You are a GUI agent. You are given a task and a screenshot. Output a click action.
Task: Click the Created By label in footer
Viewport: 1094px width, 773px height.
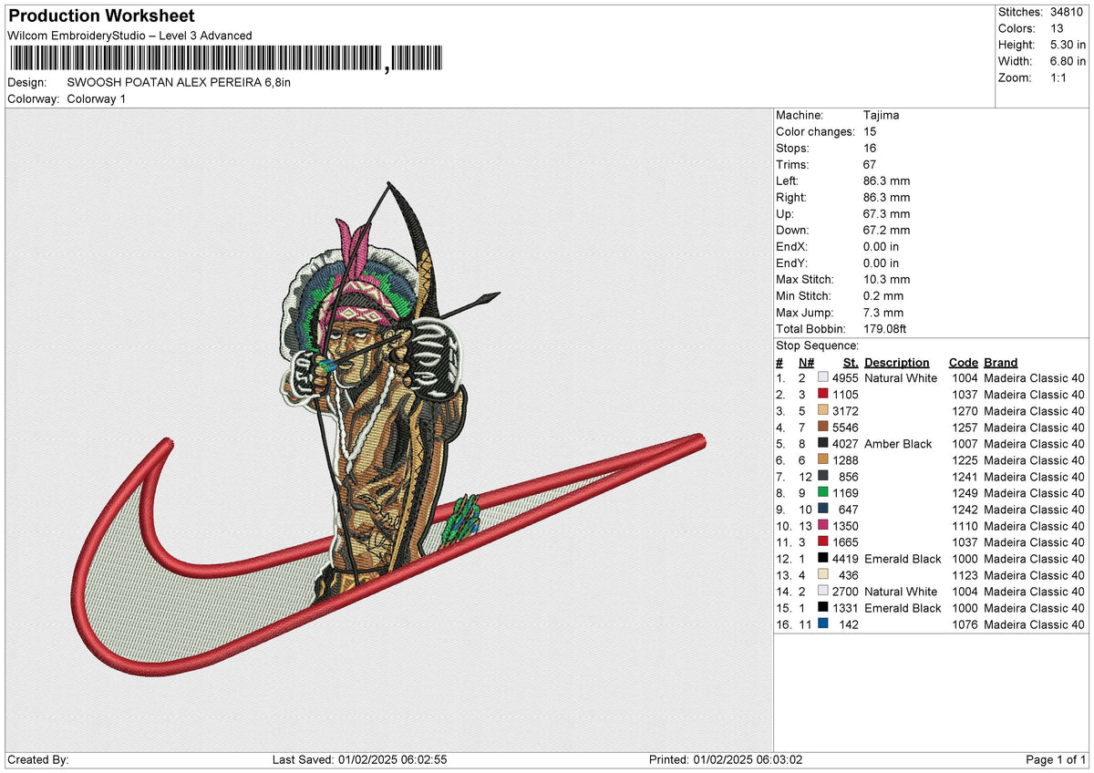(x=38, y=759)
